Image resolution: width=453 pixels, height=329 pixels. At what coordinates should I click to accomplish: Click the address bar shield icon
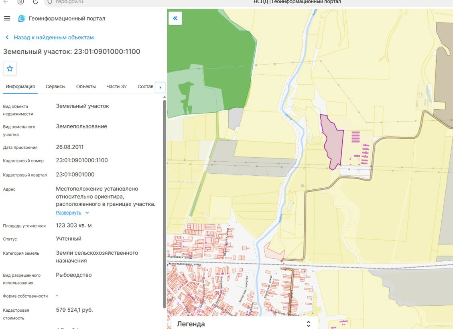pos(50,2)
